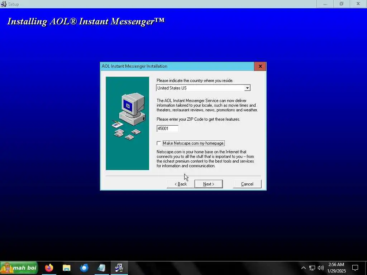
Task: Select the United States US country field
Action: (x=203, y=88)
